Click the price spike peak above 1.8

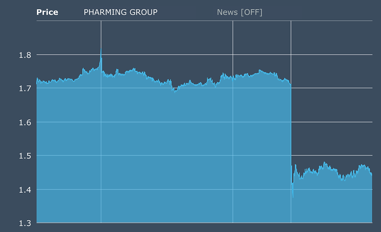(101, 49)
